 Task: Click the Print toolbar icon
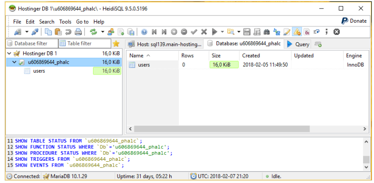(x=78, y=32)
